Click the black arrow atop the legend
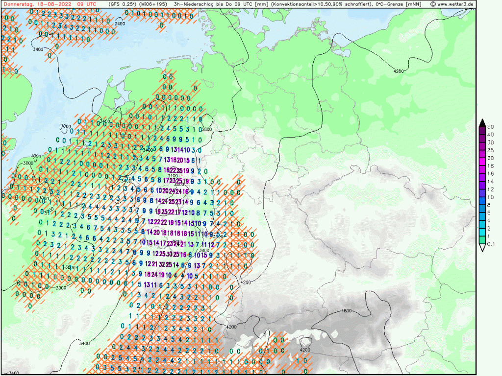Image resolution: width=502 pixels, height=376 pixels. pyautogui.click(x=482, y=122)
